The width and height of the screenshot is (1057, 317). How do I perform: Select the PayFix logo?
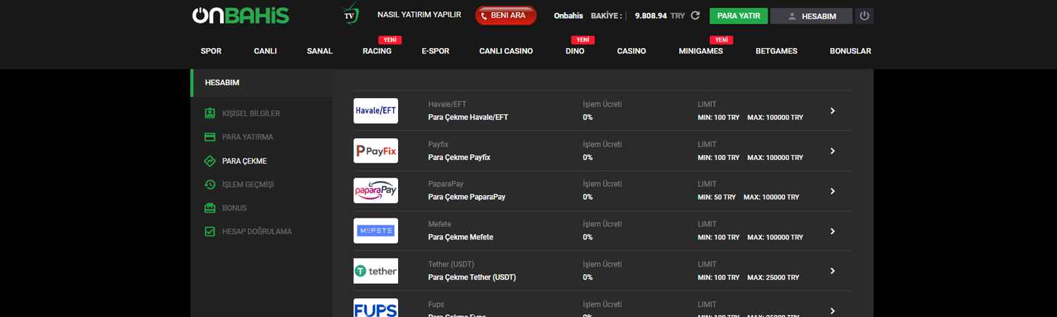[376, 151]
